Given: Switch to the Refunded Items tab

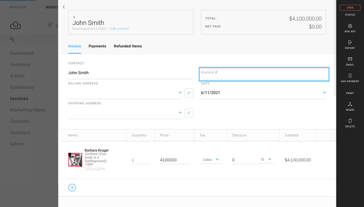Looking at the screenshot, I should pyautogui.click(x=128, y=46).
